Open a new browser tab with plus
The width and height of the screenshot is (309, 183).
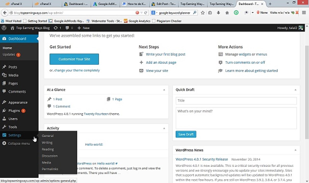pyautogui.click(x=270, y=4)
